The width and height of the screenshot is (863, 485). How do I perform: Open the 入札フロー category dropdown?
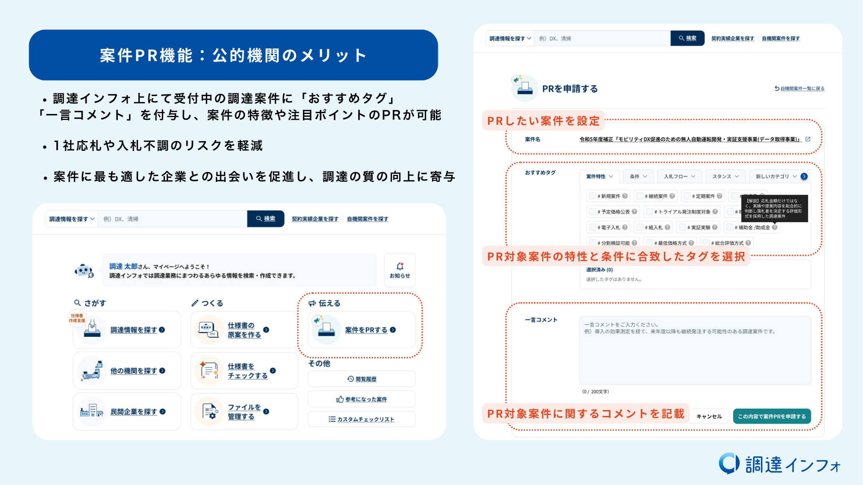point(679,176)
